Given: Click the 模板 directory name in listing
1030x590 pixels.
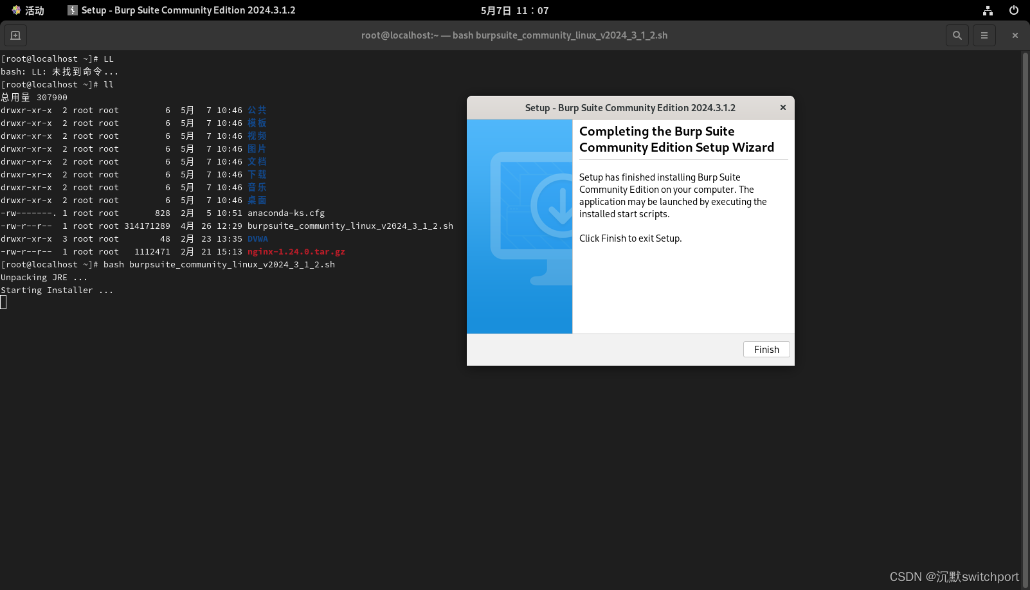Looking at the screenshot, I should (x=257, y=123).
